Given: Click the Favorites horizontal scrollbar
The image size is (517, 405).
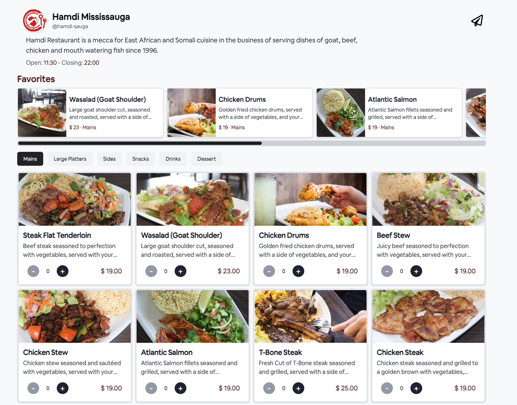Looking at the screenshot, I should [252, 143].
